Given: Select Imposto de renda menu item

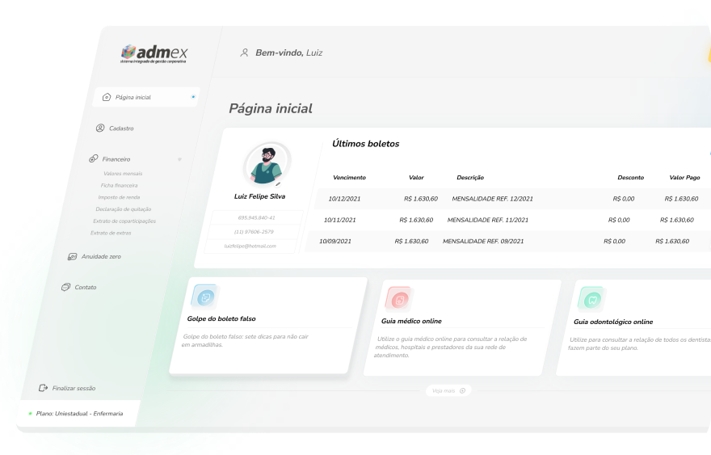Looking at the screenshot, I should [x=119, y=197].
